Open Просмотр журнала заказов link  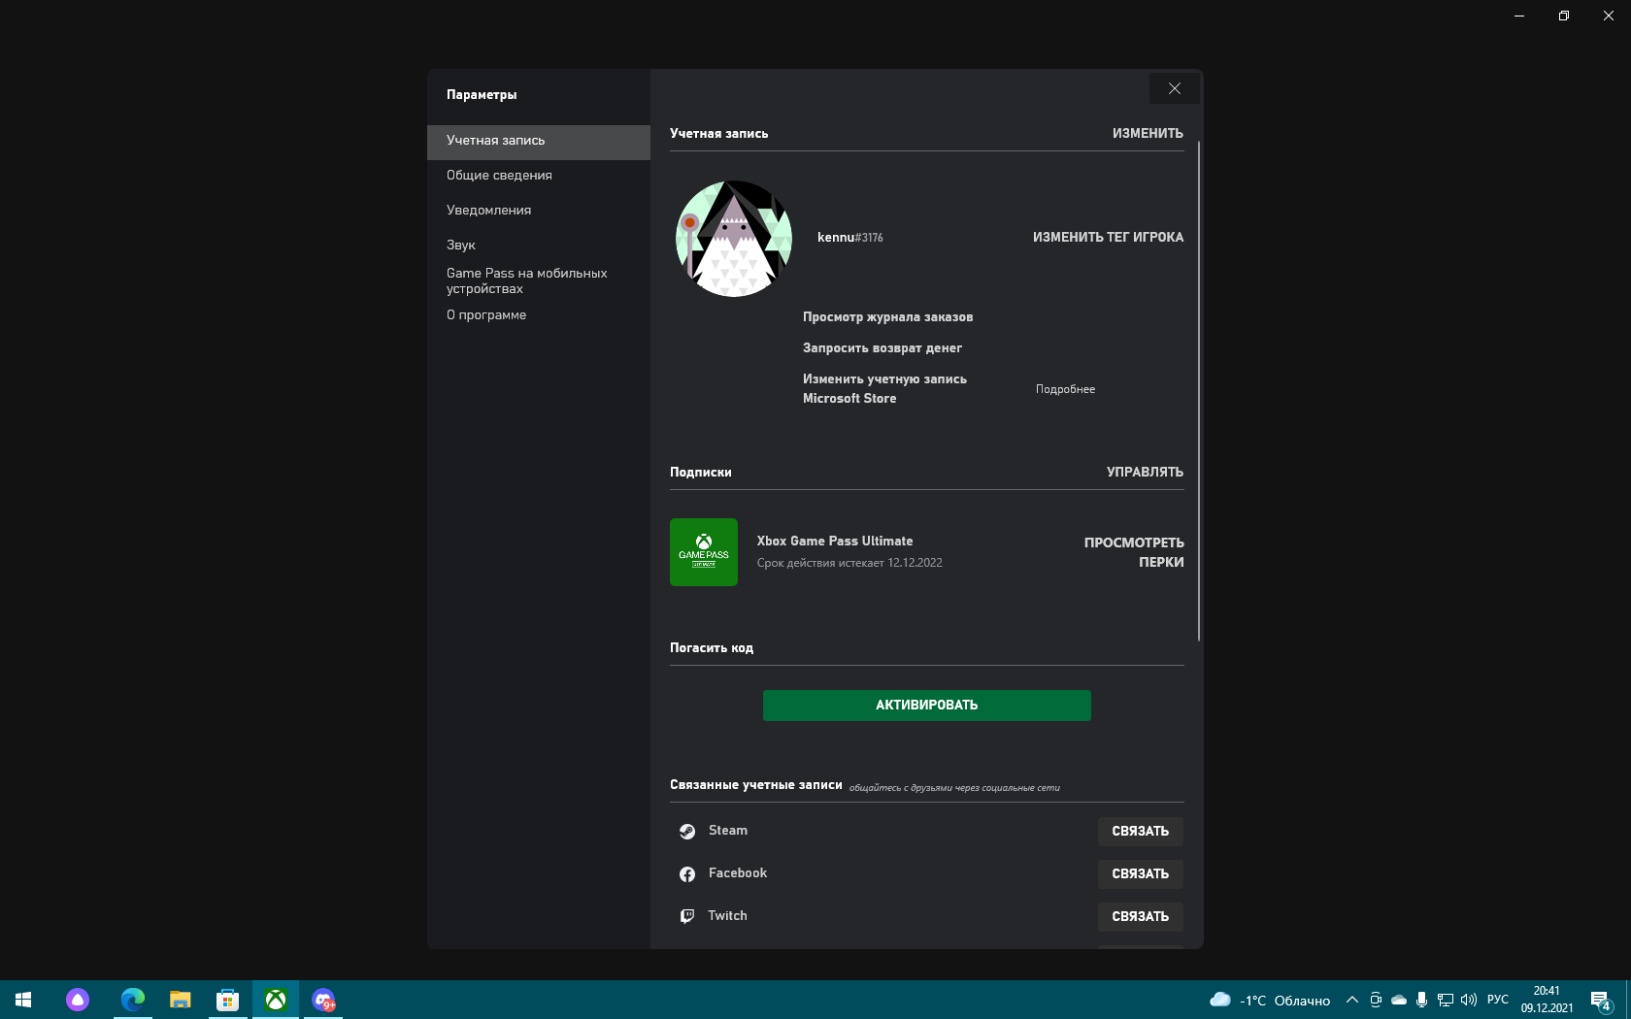tap(887, 317)
